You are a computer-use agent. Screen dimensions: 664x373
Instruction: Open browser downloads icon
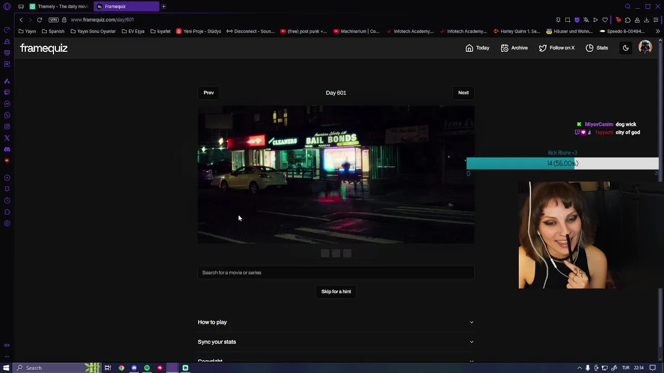[646, 20]
